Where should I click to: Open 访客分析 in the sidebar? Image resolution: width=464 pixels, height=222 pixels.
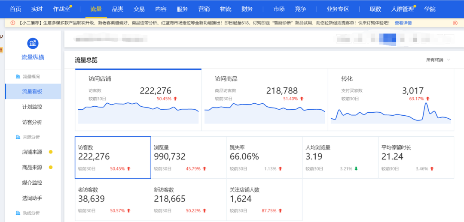33,122
